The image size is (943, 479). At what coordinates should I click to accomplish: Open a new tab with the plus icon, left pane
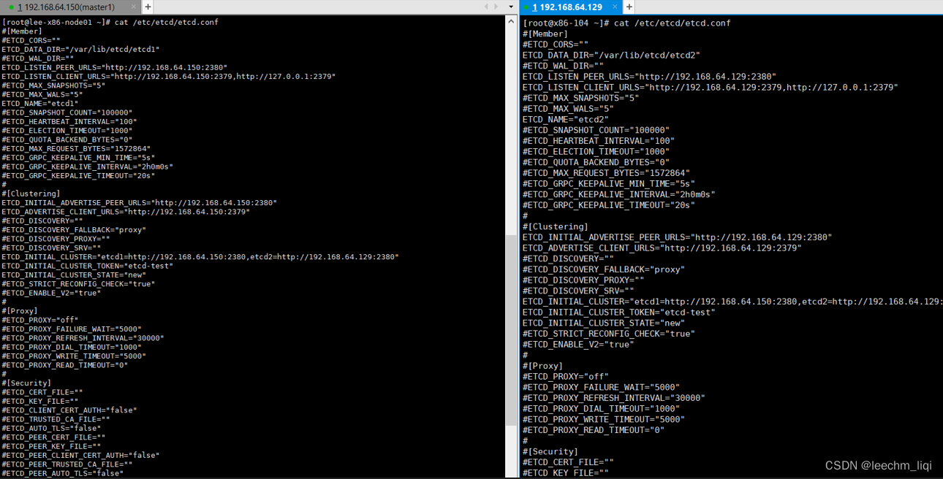(x=146, y=7)
